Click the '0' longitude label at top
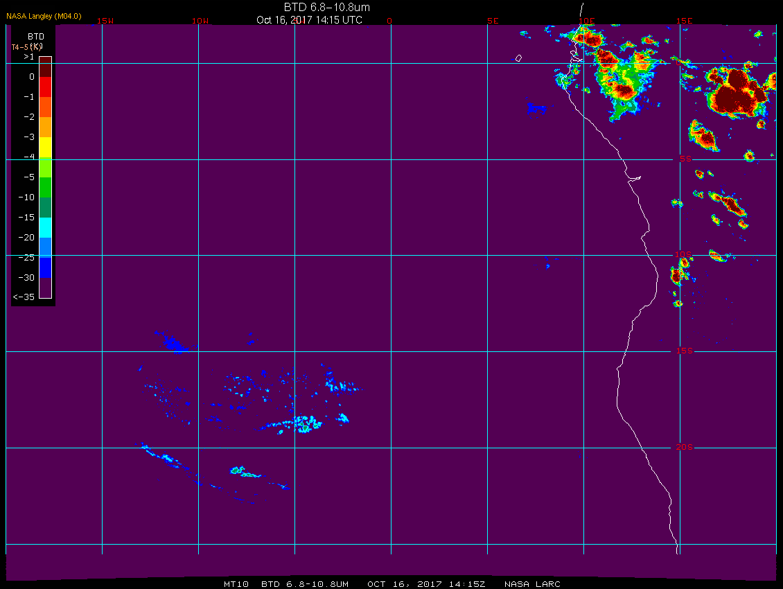Image resolution: width=783 pixels, height=589 pixels. 389,21
